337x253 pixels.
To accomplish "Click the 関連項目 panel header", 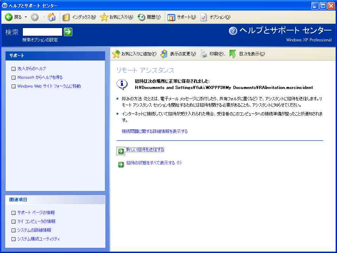I will (55, 200).
